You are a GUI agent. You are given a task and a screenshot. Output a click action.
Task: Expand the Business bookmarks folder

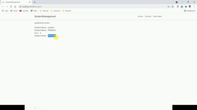(67, 11)
